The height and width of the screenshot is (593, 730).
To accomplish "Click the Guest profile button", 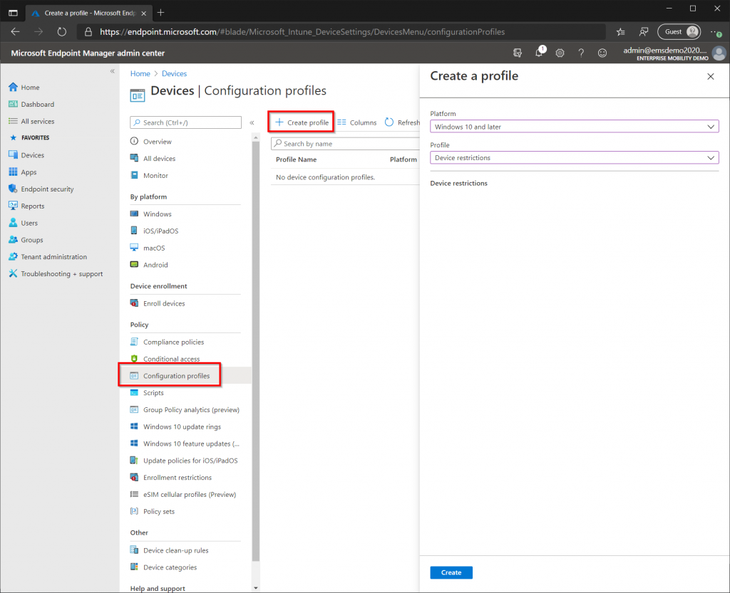I will tap(679, 31).
